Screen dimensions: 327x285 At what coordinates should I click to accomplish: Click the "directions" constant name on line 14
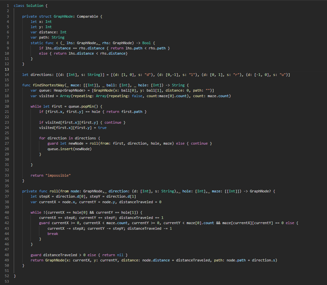pos(41,75)
